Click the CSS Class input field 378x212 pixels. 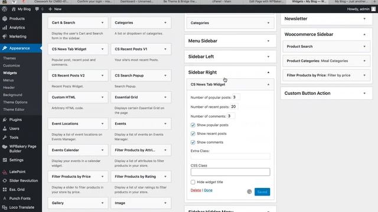coord(230,172)
